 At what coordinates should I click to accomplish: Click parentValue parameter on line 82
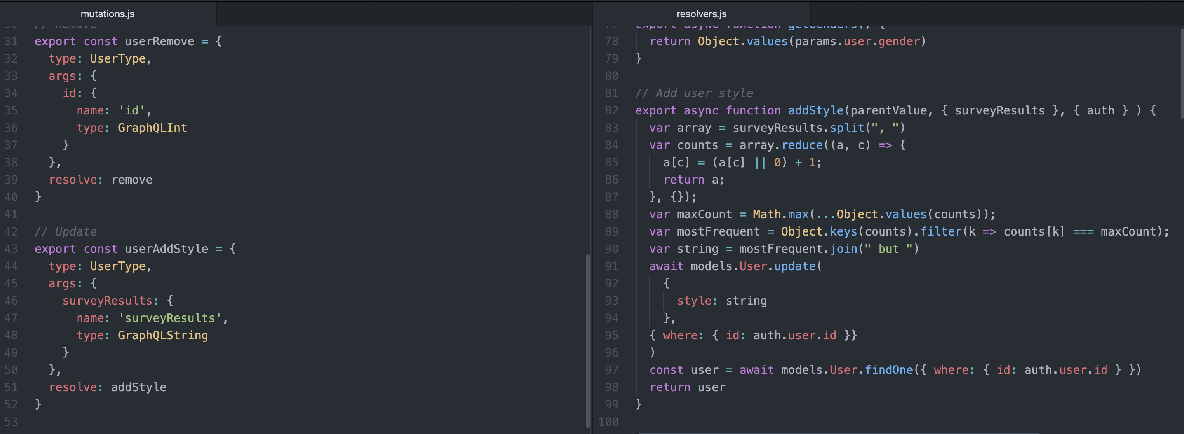tap(888, 111)
